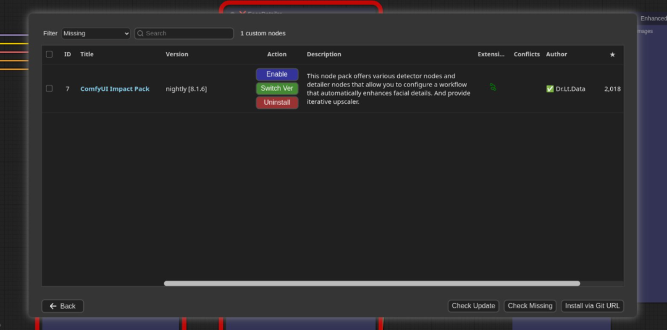Tick the checkbox for ComfyUI Impact Pack
Viewport: 667px width, 330px height.
pyautogui.click(x=49, y=88)
